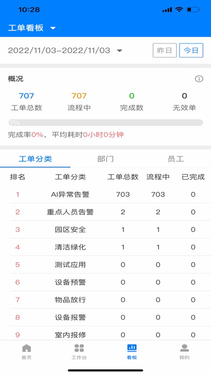Tap the orange 707 in-progress count
Viewport: 211px width, 375px height.
79,96
